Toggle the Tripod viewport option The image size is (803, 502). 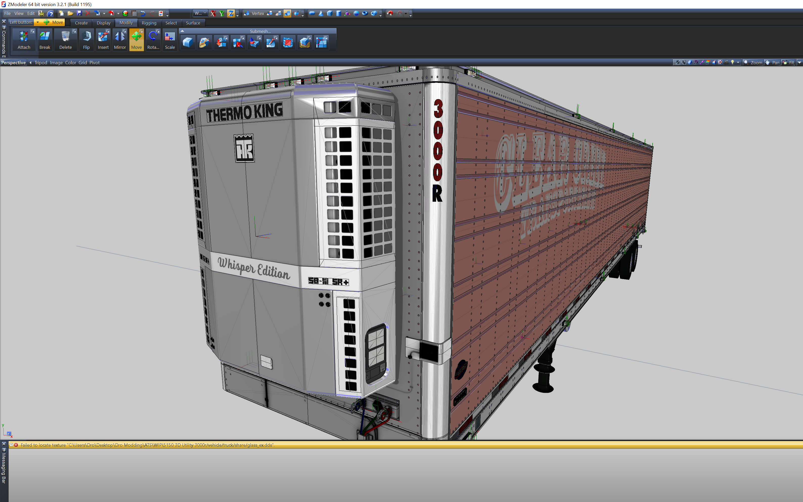[41, 62]
